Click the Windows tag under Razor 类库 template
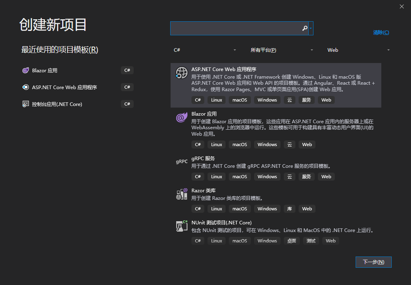 point(267,209)
